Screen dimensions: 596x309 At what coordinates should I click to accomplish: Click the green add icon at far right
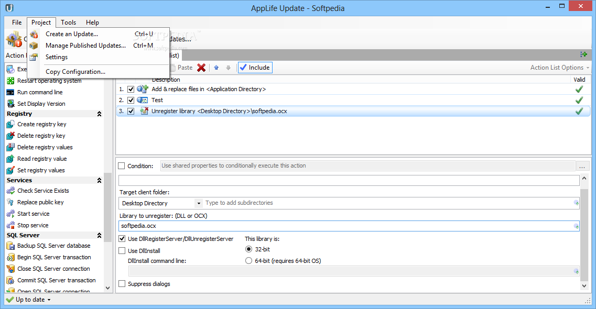[583, 54]
